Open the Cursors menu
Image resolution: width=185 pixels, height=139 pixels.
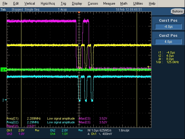[x=93, y=3]
